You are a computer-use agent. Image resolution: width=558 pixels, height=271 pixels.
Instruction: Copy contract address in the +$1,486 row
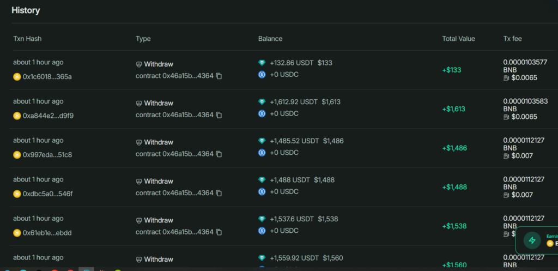[219, 154]
